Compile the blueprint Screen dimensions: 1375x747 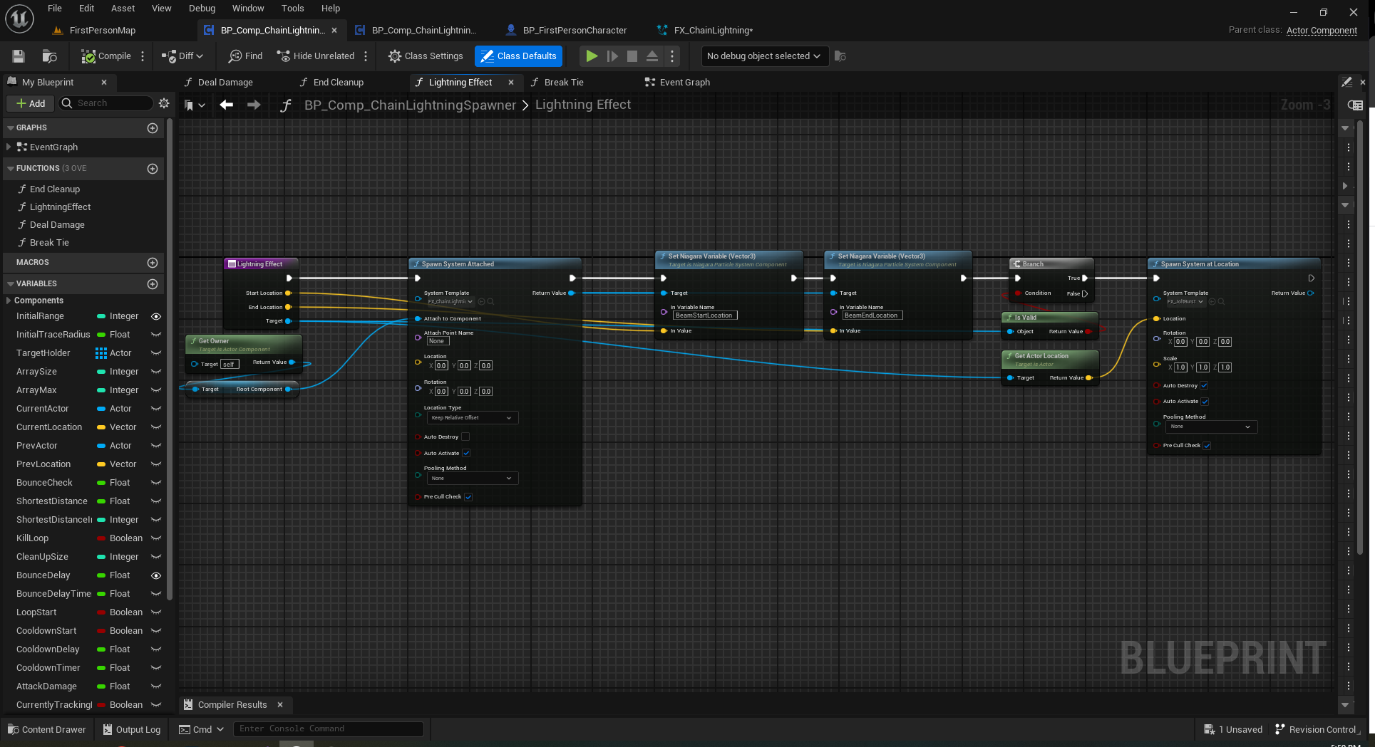[x=106, y=56]
